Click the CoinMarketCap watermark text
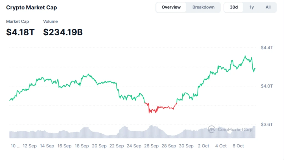Image resolution: width=284 pixels, height=160 pixels. tap(235, 130)
